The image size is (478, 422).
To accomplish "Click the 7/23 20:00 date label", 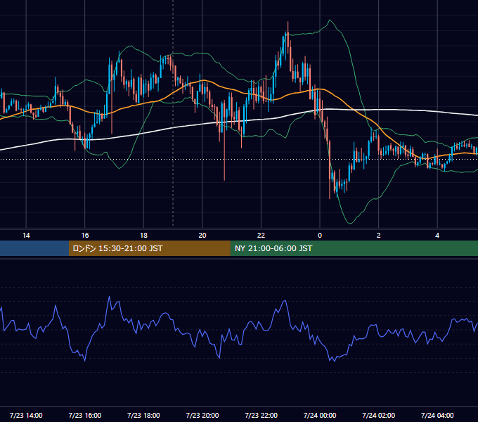I will click(x=202, y=415).
